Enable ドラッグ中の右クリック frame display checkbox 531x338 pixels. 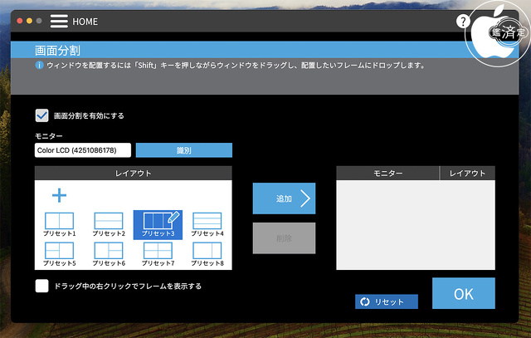42,286
